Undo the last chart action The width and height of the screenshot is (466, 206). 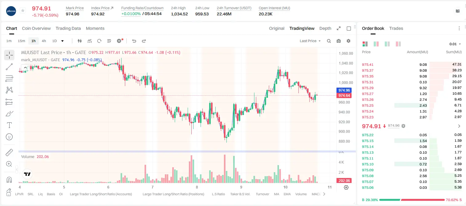[134, 41]
